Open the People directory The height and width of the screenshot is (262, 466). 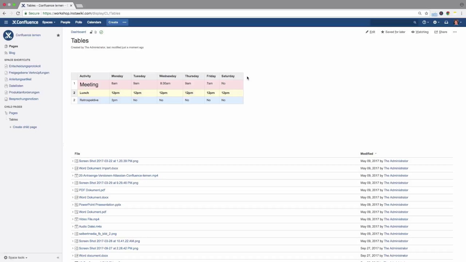click(x=65, y=22)
